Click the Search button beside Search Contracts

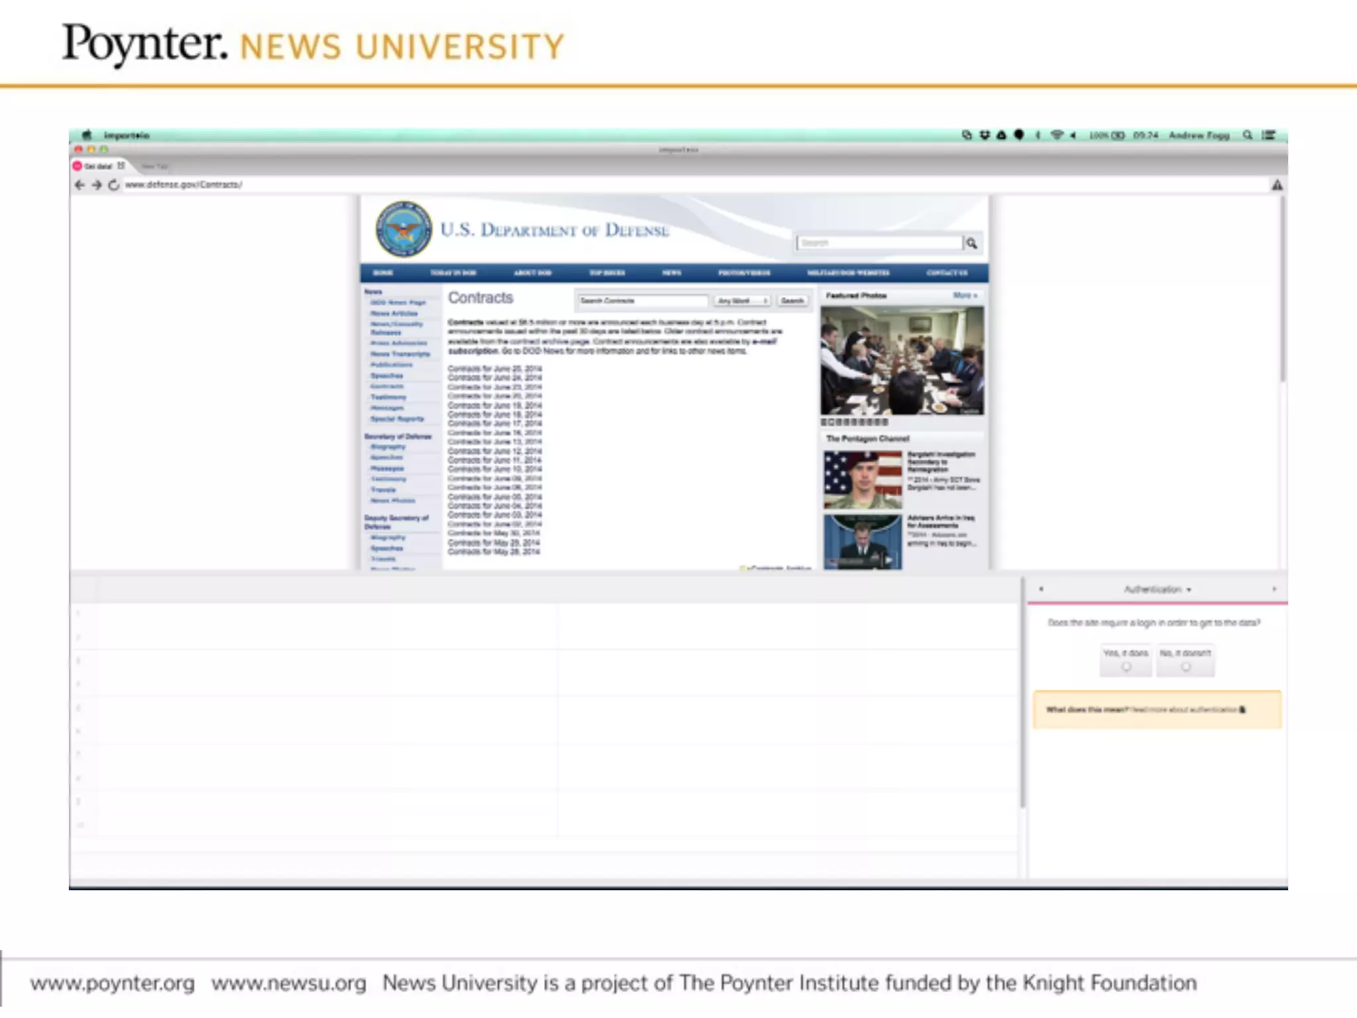(x=792, y=301)
